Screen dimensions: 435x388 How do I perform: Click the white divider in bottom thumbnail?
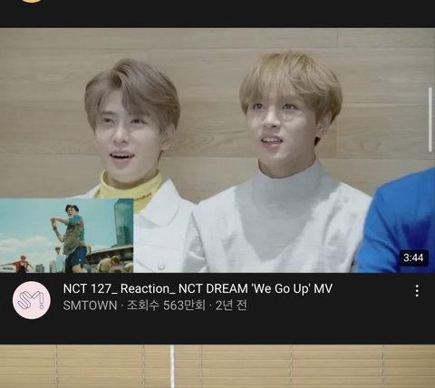click(172, 366)
